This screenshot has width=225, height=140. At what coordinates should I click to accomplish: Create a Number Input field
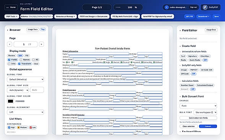coord(187,85)
